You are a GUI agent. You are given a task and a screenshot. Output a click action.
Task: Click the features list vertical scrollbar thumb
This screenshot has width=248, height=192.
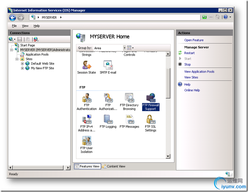[x=168, y=83]
